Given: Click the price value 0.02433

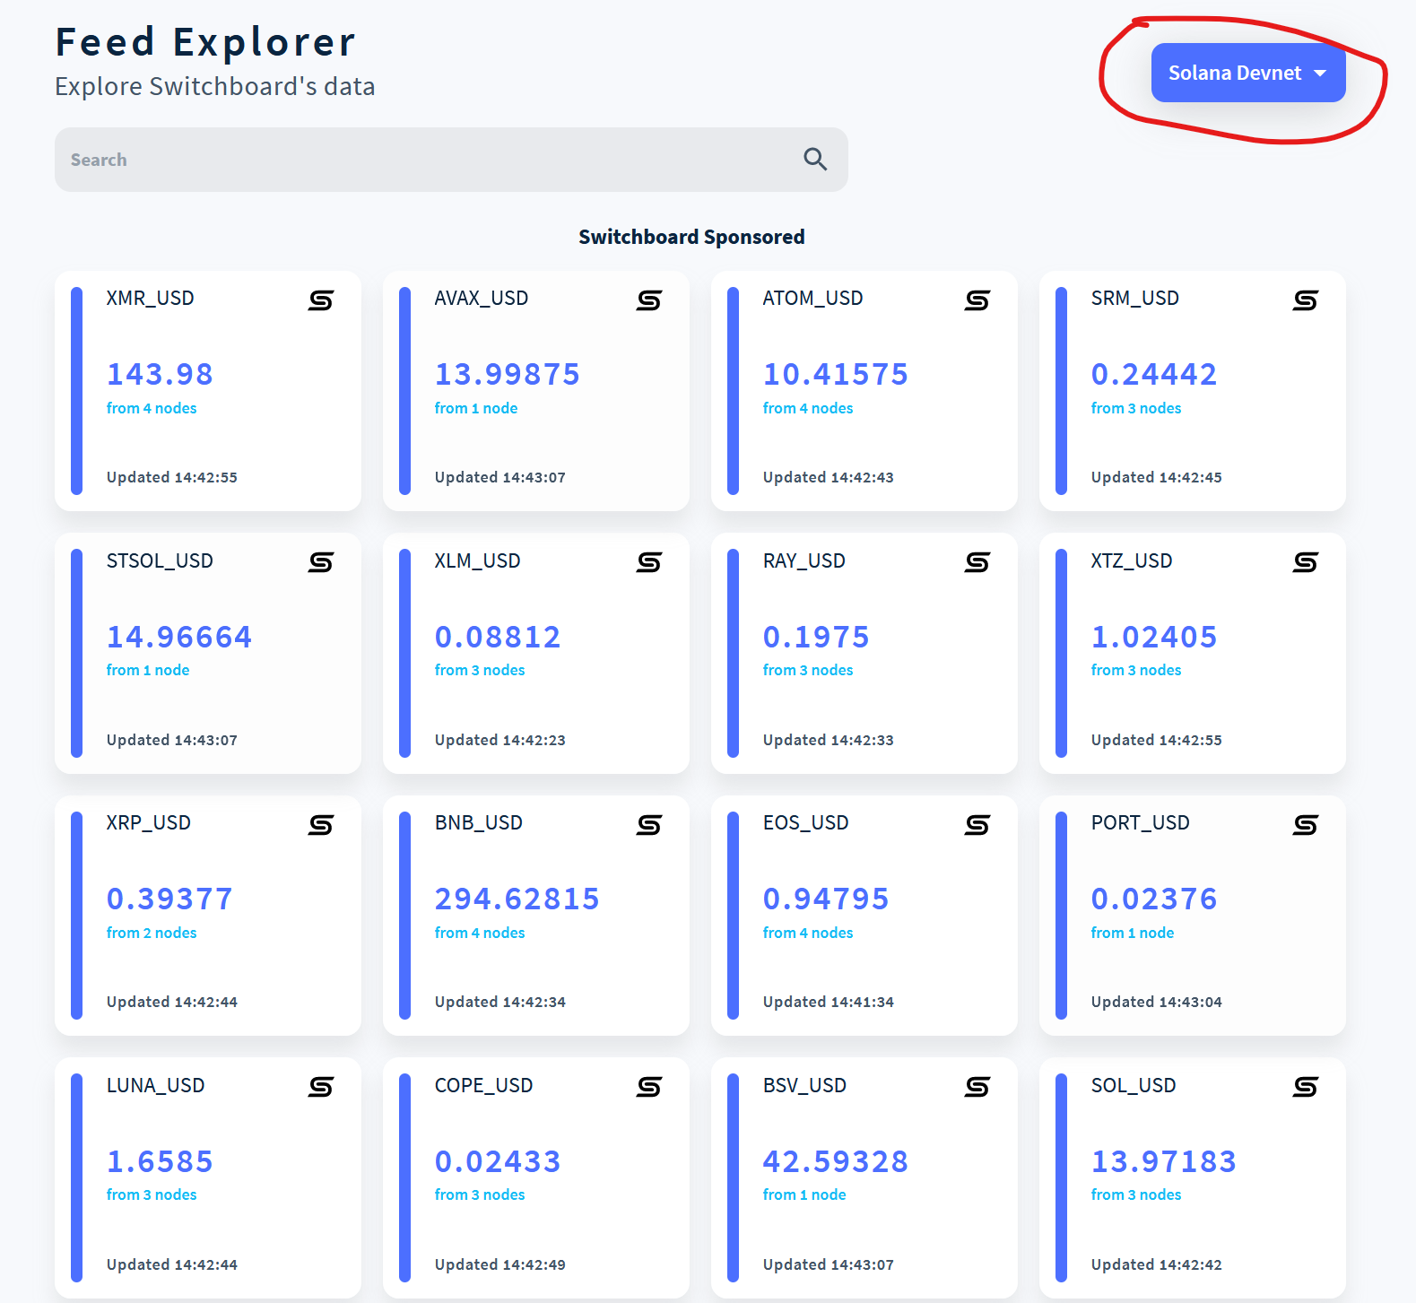Looking at the screenshot, I should [x=498, y=1161].
